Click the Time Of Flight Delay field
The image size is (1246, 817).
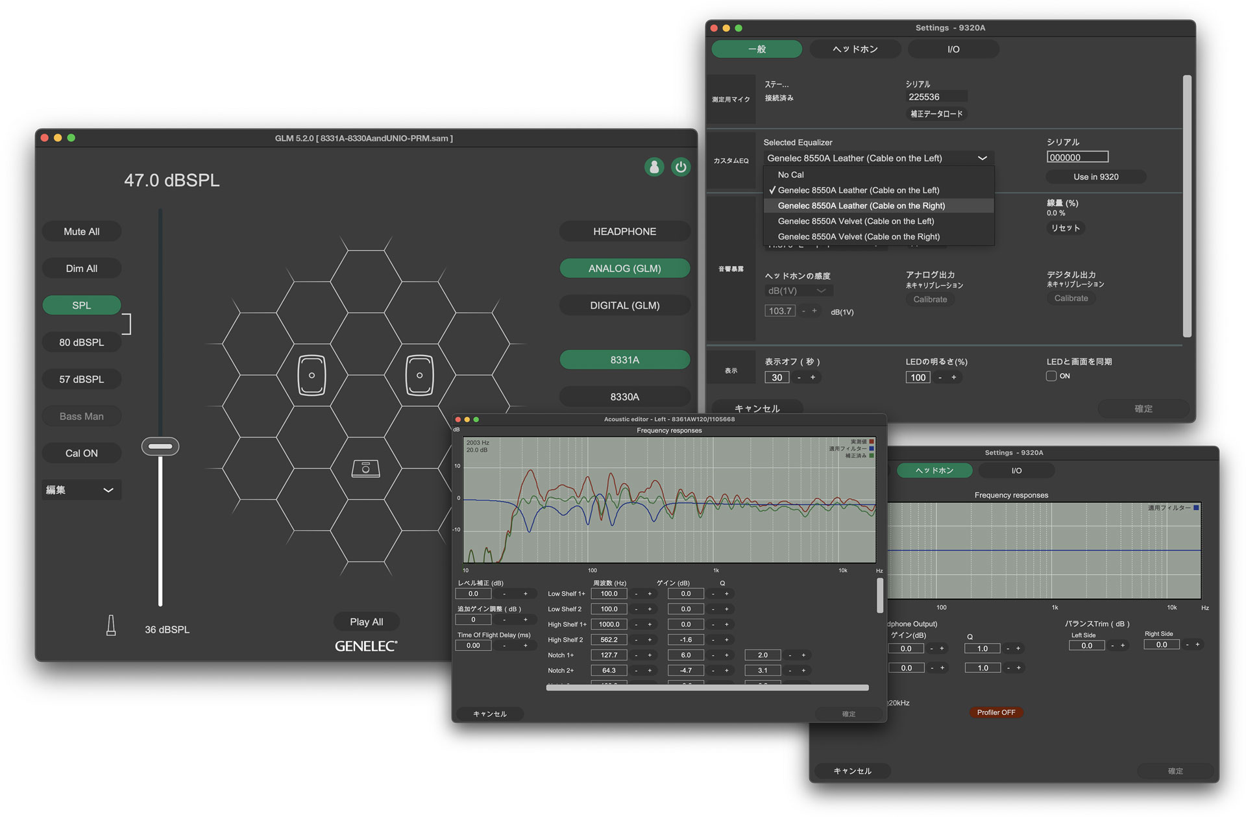pyautogui.click(x=473, y=646)
